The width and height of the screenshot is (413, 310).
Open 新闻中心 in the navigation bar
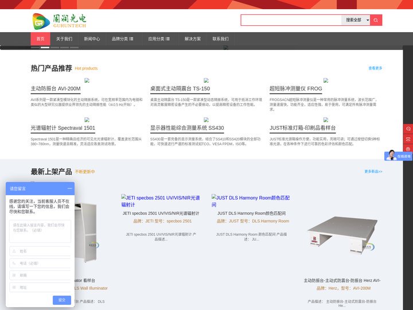pos(92,39)
